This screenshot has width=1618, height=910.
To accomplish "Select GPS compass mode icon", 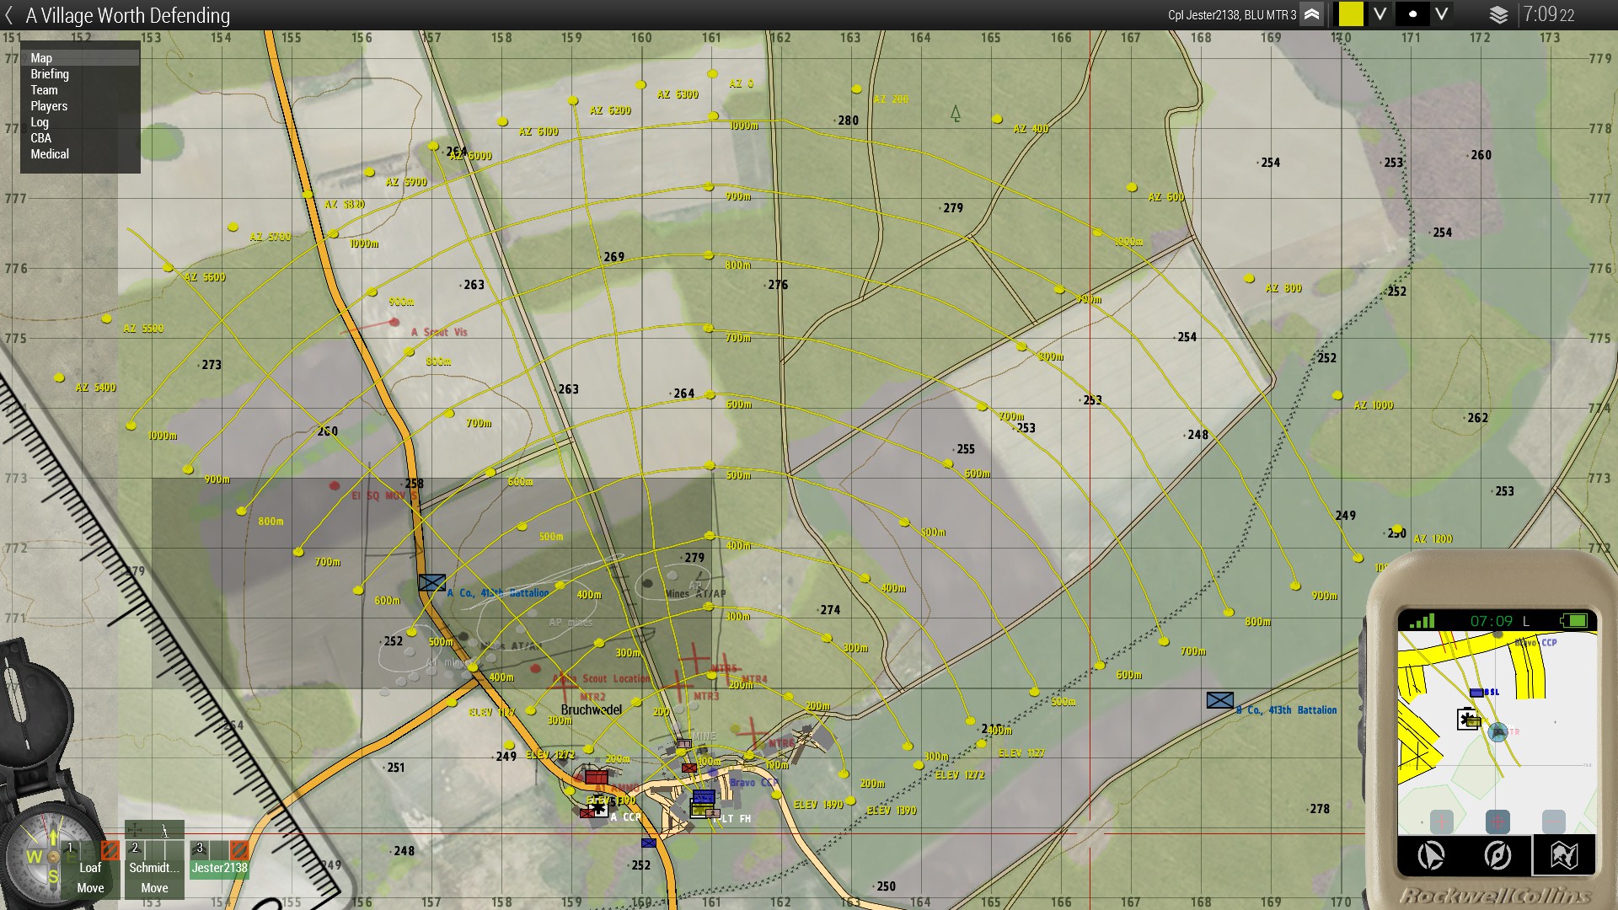I will (x=1497, y=856).
